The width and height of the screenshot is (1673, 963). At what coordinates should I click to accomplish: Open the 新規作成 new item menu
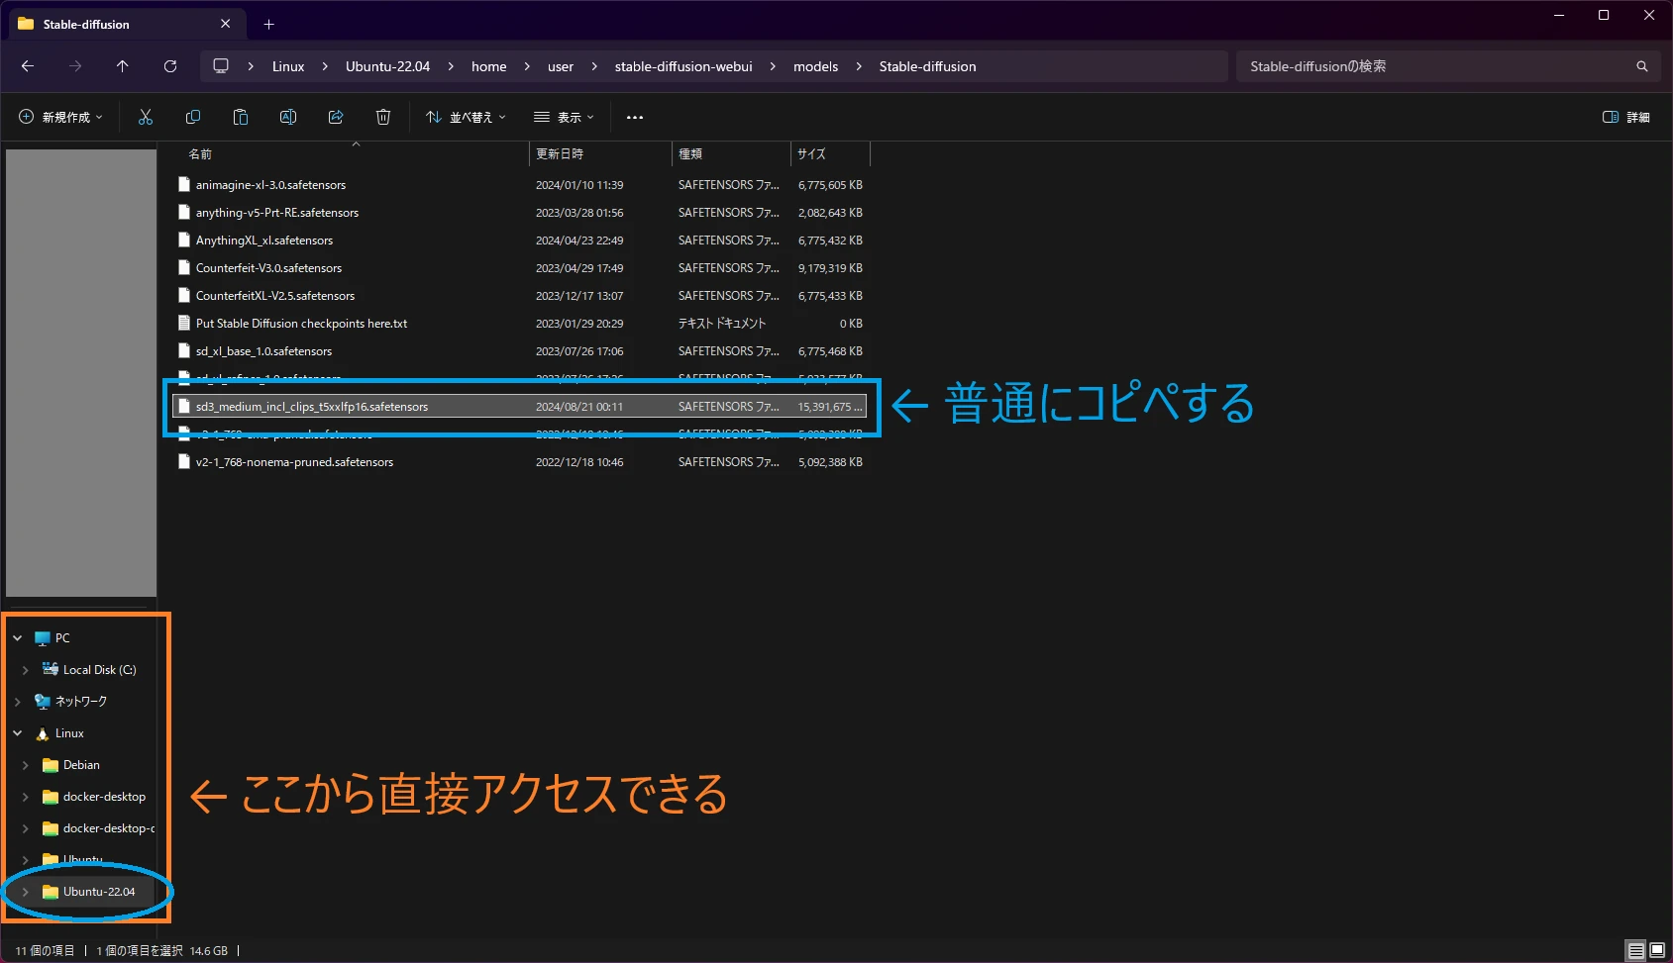coord(60,117)
